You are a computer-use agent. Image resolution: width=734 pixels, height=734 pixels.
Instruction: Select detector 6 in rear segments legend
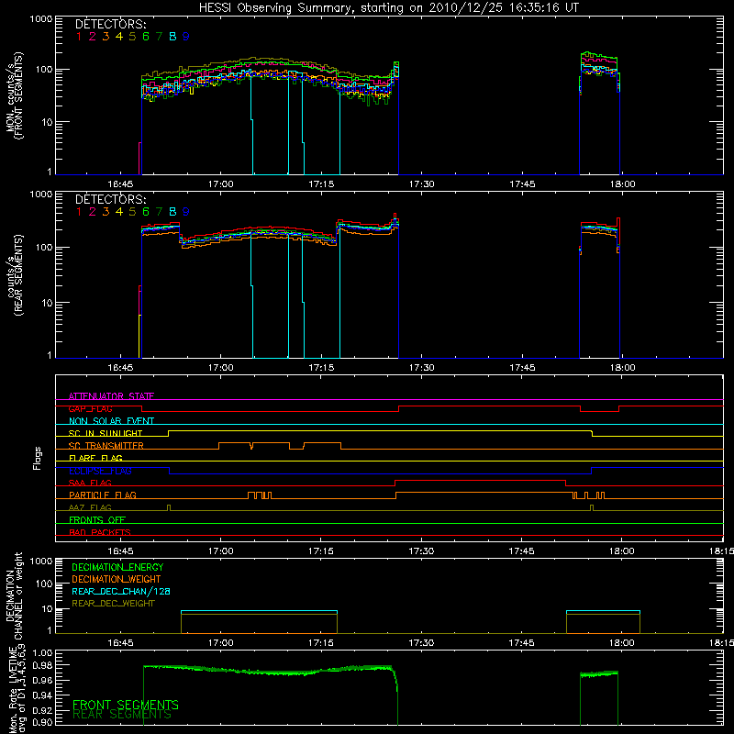point(146,212)
